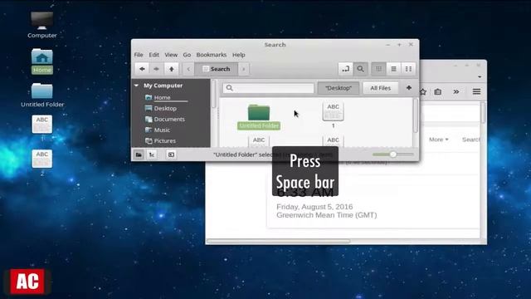Toggle the location entry path icon
Image resolution: width=531 pixels, height=299 pixels.
pos(345,69)
